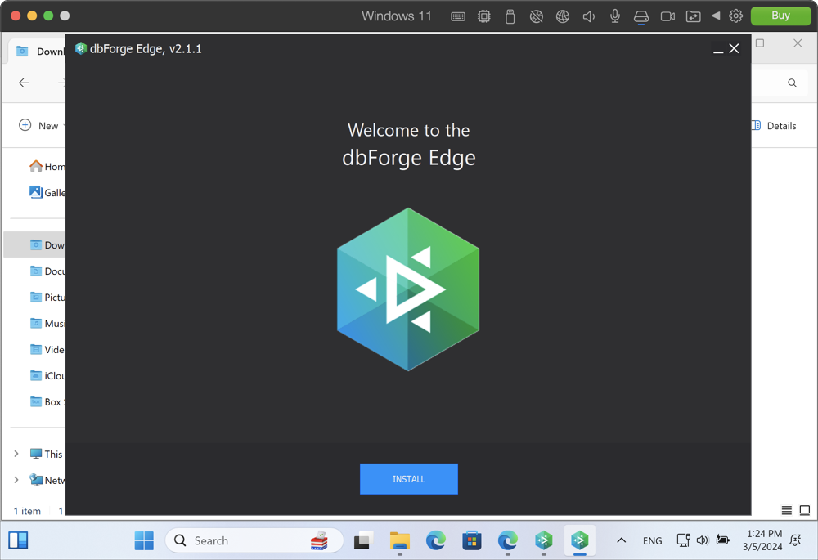
Task: Click the microphone icon in Parallels toolbar
Action: [x=615, y=16]
